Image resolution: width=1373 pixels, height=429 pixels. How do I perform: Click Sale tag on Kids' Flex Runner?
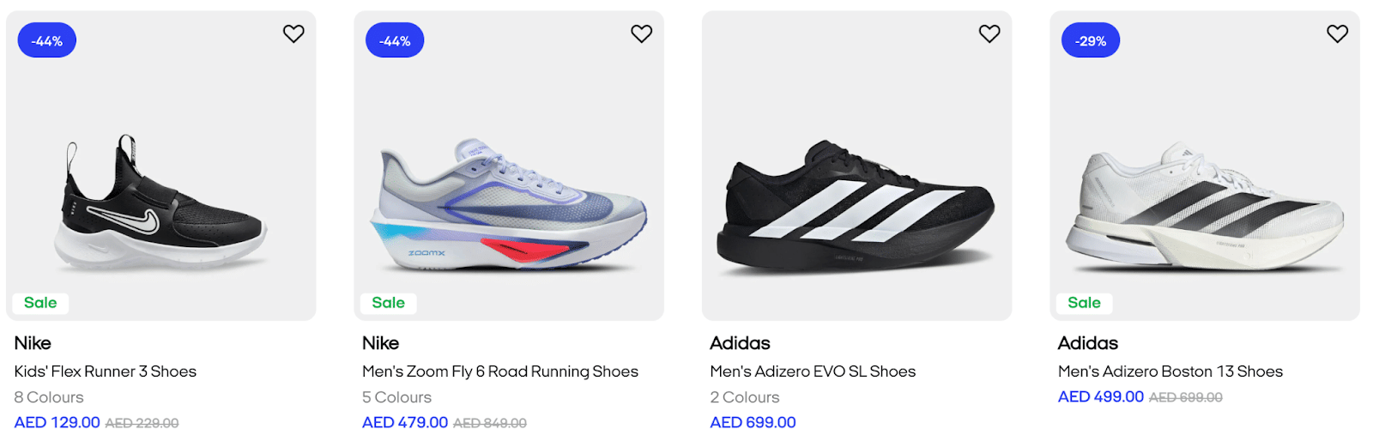(40, 303)
